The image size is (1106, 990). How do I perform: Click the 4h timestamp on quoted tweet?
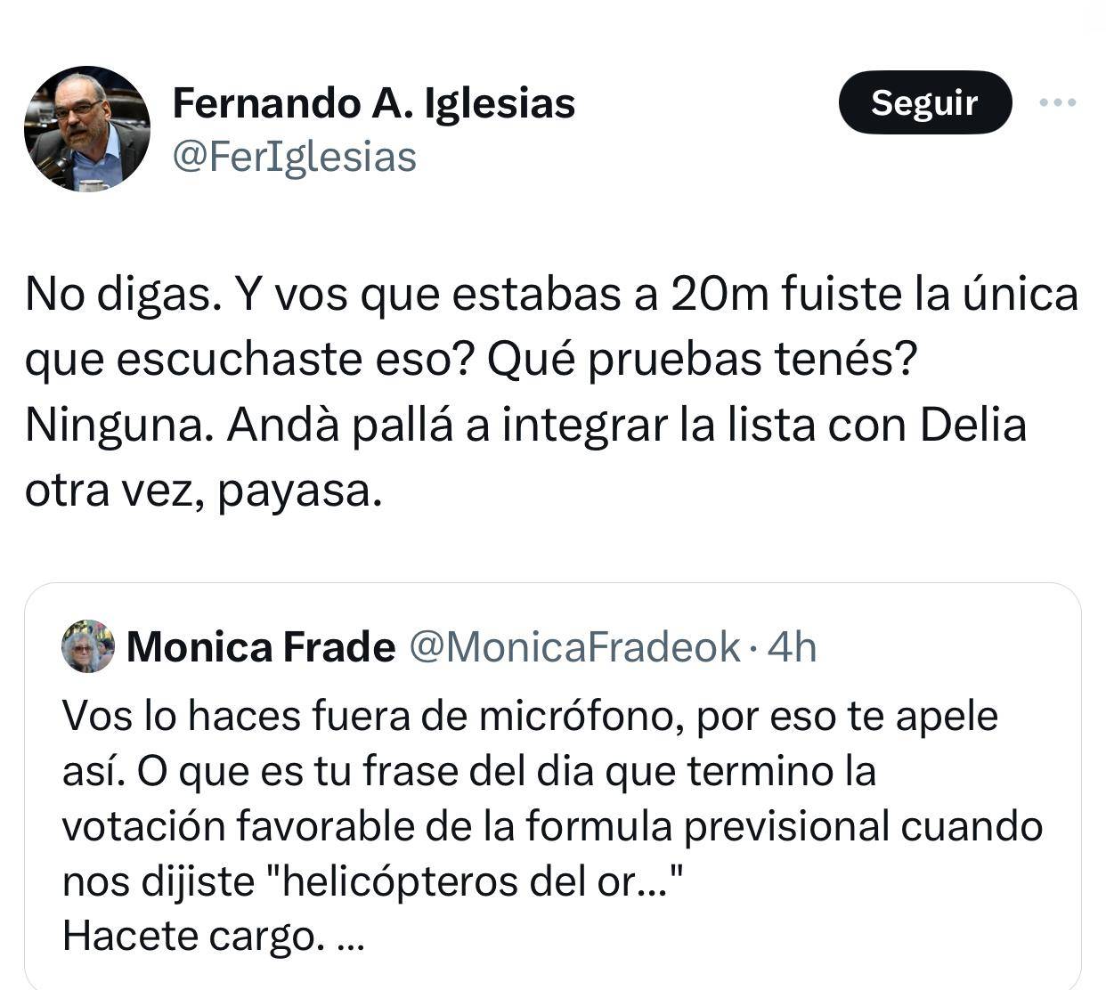pos(792,647)
